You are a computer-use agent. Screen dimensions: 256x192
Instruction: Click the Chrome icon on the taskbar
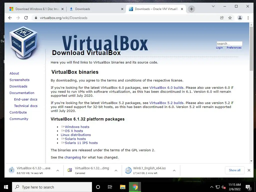pyautogui.click(x=135, y=187)
